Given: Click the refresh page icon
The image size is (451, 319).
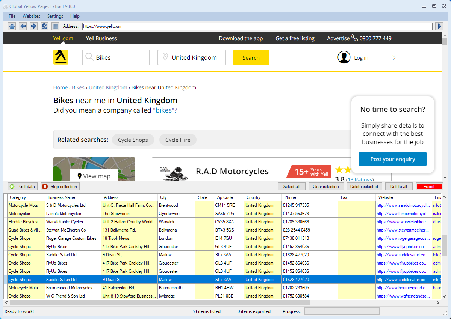Looking at the screenshot, I should 45,26.
